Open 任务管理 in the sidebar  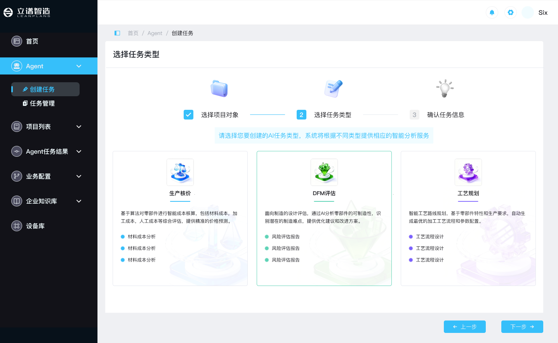pyautogui.click(x=42, y=104)
